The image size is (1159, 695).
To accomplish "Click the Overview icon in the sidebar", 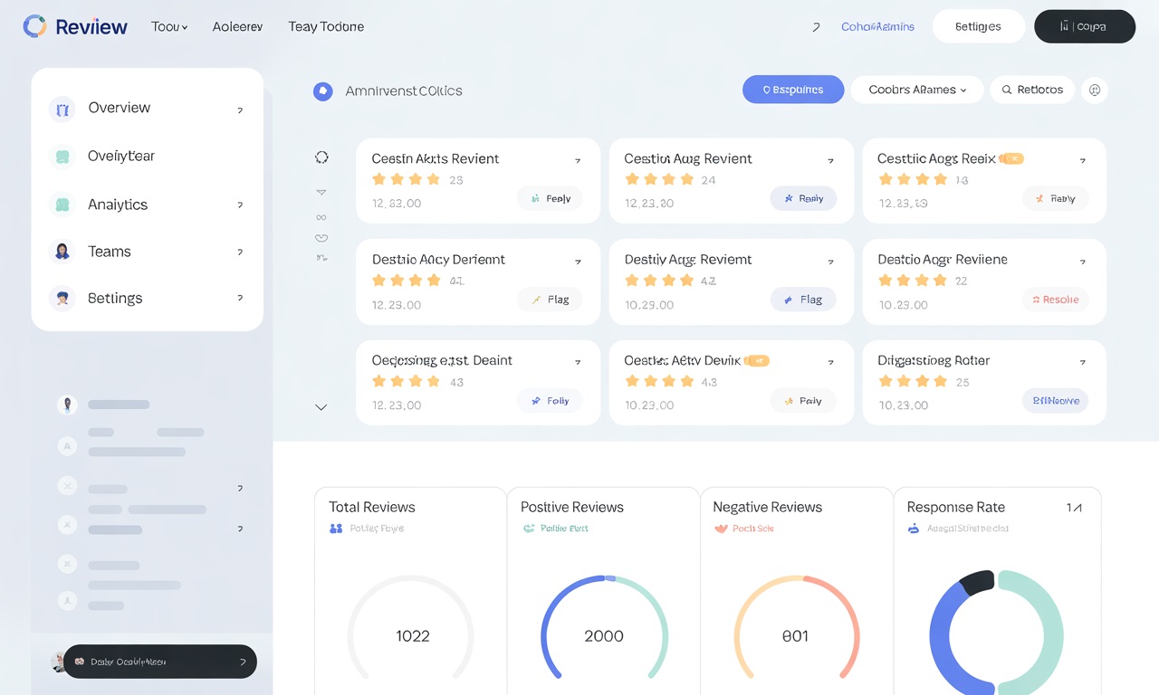I will pyautogui.click(x=62, y=108).
